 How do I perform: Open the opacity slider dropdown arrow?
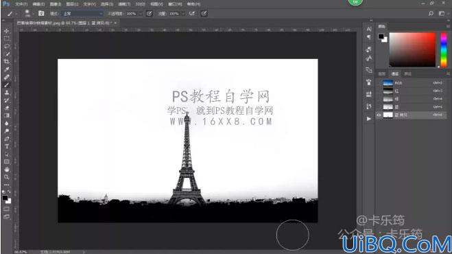(x=141, y=14)
